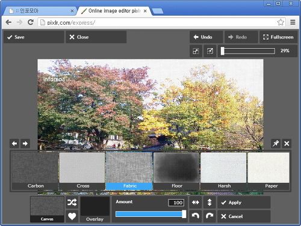Select the Harsh texture thumbnail

224,171
